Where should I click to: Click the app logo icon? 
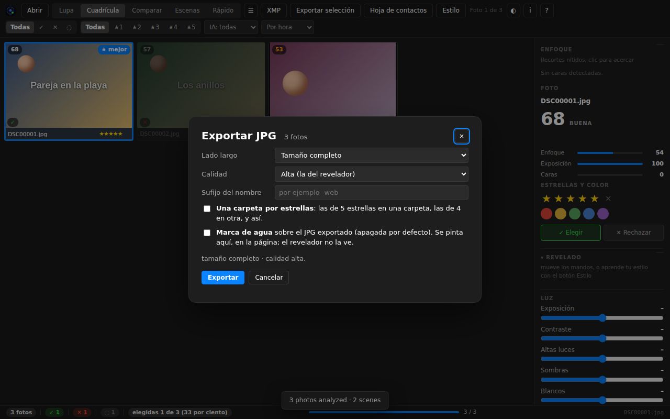tap(10, 10)
